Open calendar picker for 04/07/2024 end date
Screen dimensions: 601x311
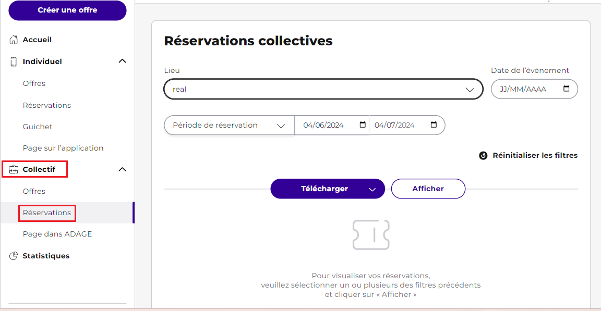434,125
